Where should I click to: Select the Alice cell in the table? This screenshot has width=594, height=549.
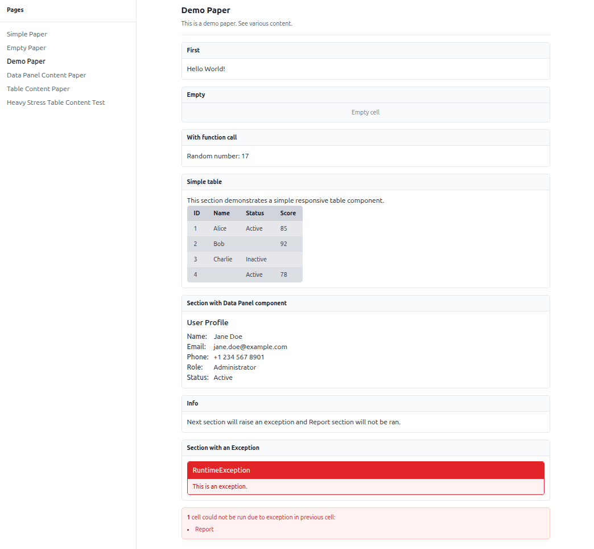tap(220, 228)
